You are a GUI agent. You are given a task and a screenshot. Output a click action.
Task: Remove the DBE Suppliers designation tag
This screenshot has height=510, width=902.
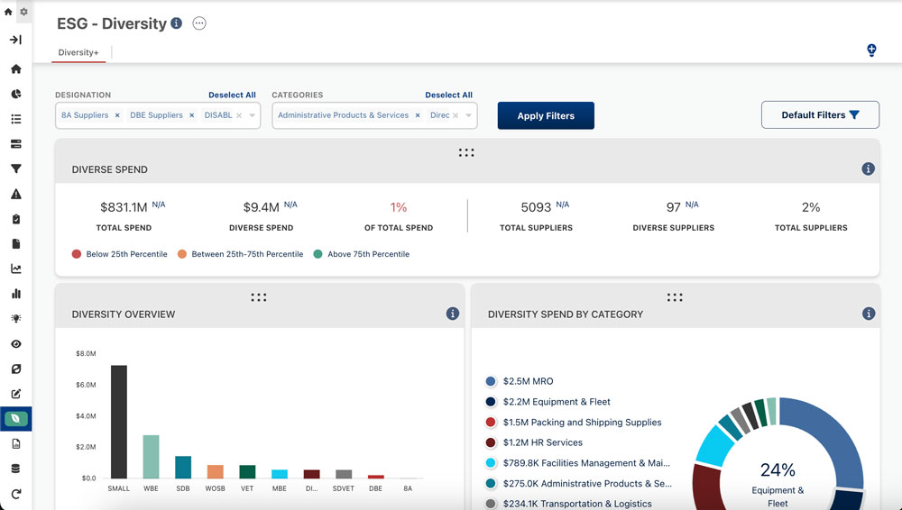pos(191,115)
